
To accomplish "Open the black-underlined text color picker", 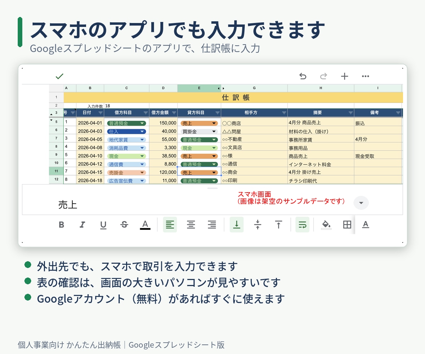I will pos(145,225).
